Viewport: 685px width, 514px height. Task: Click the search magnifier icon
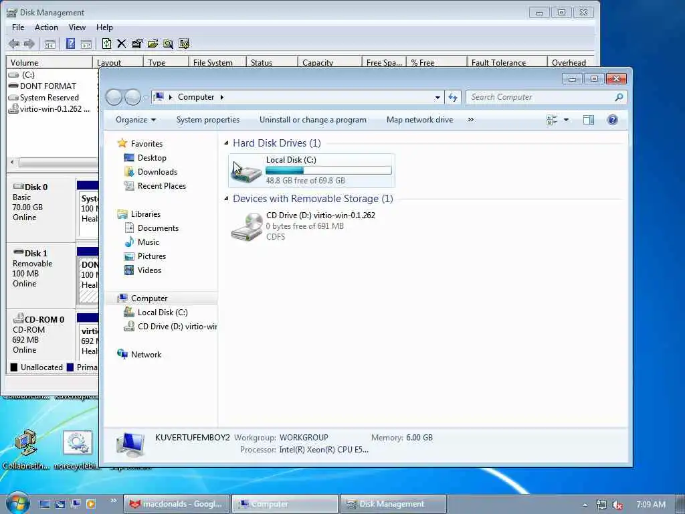tap(619, 97)
